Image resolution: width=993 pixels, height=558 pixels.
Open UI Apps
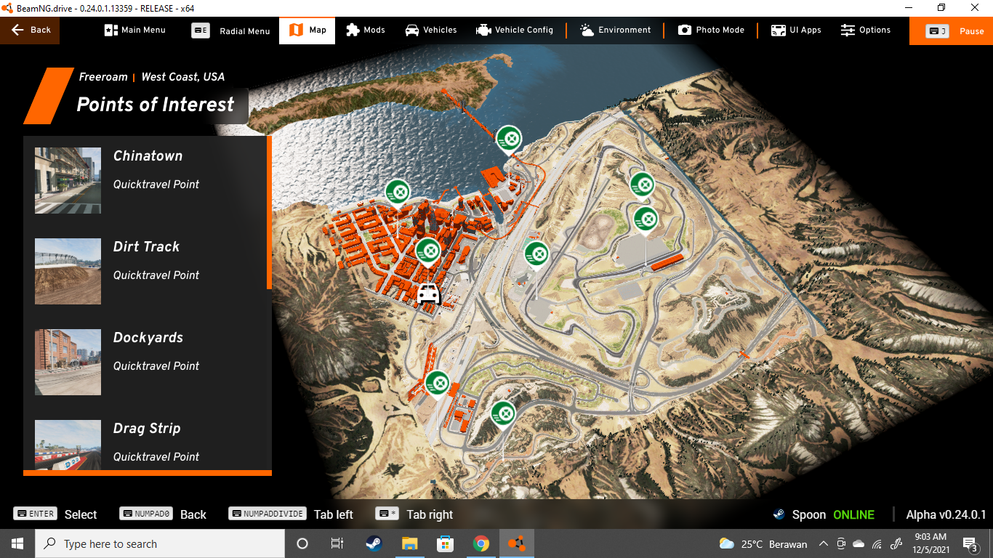[796, 30]
